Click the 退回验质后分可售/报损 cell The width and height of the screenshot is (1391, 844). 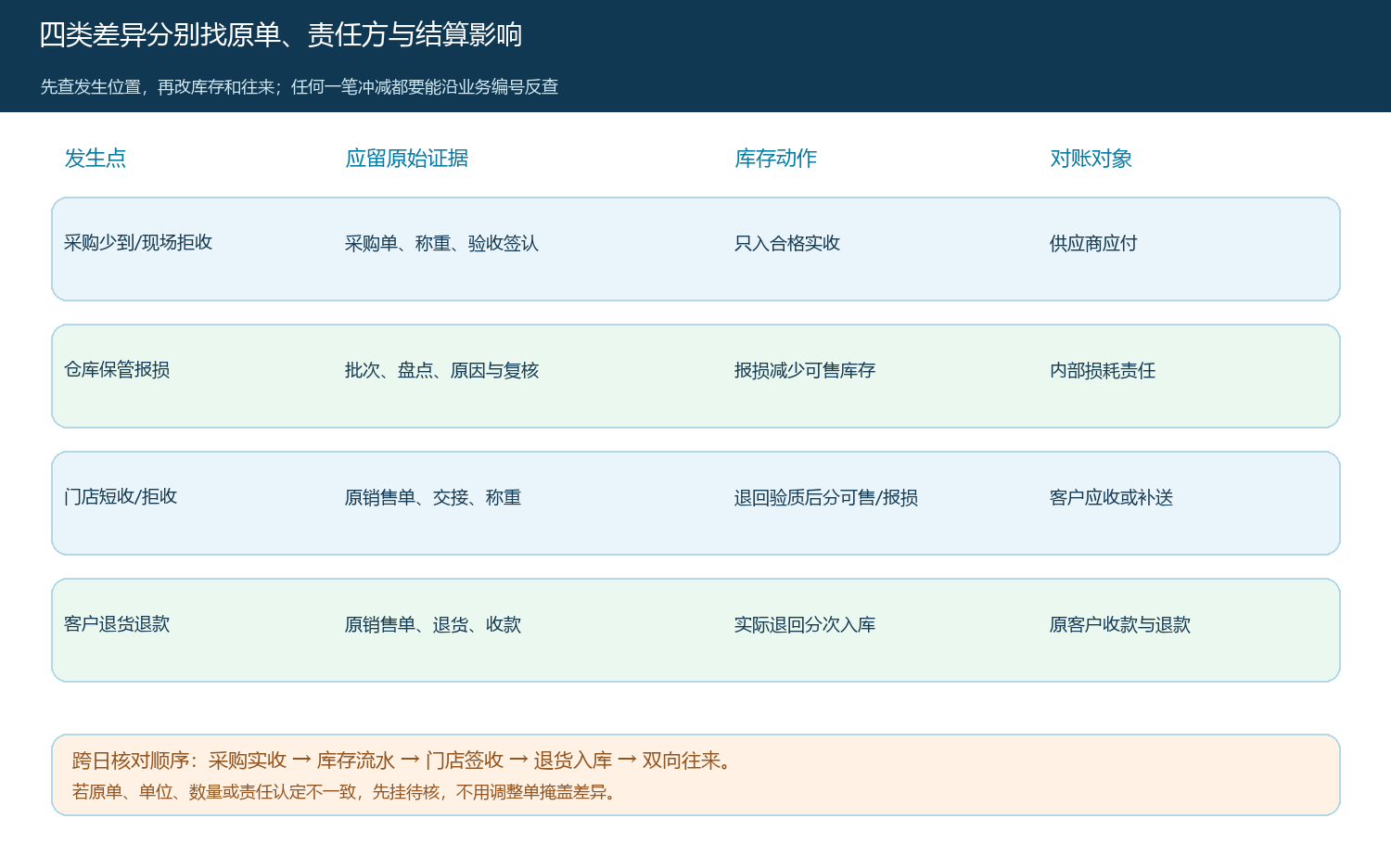tap(826, 498)
